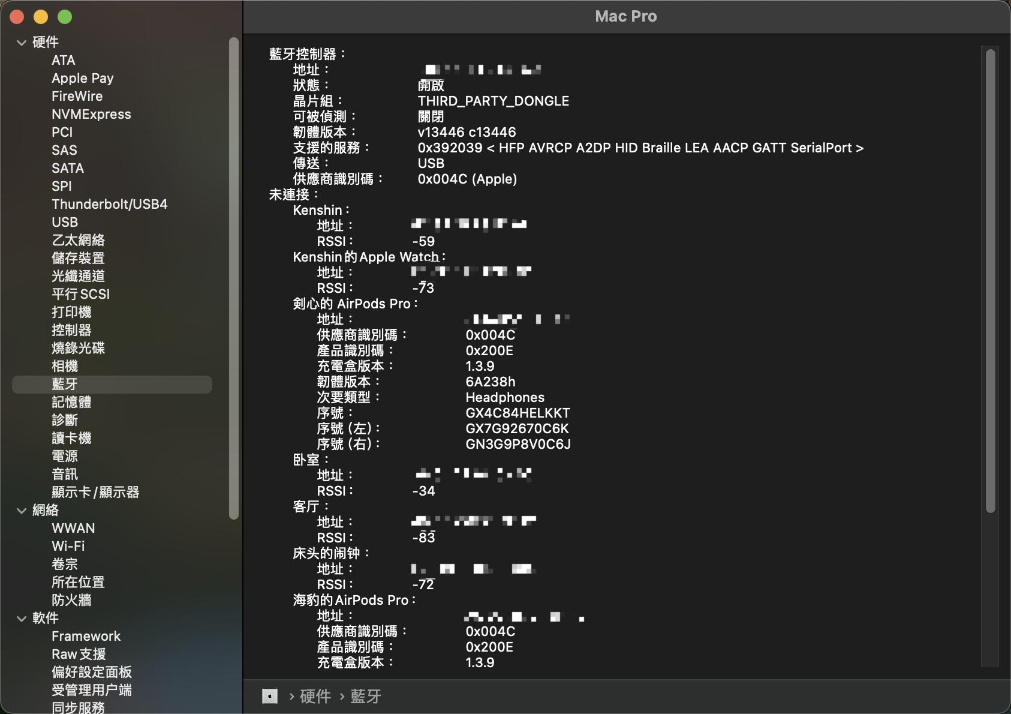Image resolution: width=1011 pixels, height=714 pixels.
Task: Click 硬件 in the bottom path bar
Action: 315,696
